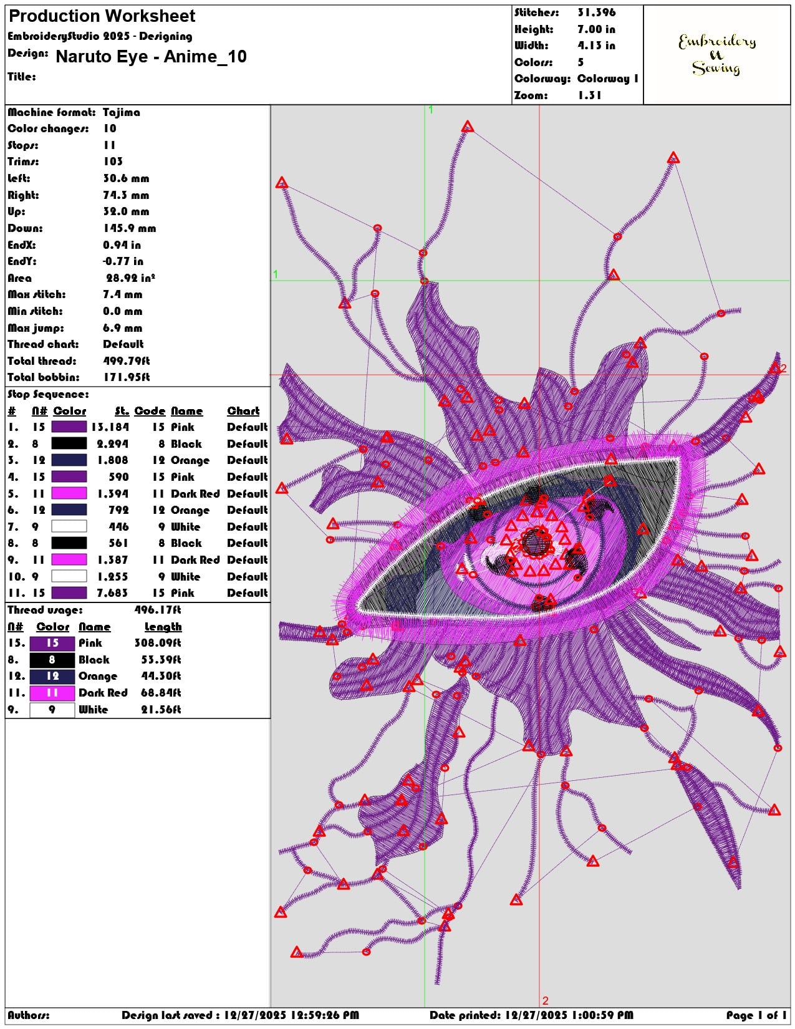Select thread length '21.56ft' for White

pos(161,710)
